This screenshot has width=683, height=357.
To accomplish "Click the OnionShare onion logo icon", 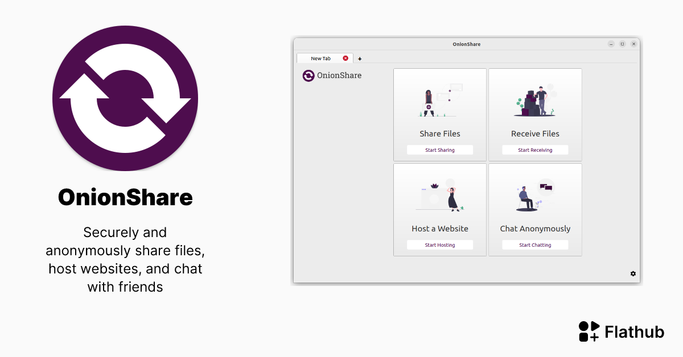I will coord(308,75).
